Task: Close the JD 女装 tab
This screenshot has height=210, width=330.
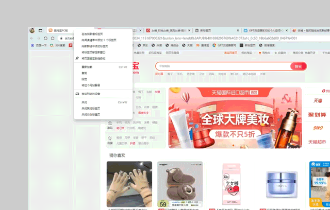Action: click(x=189, y=30)
